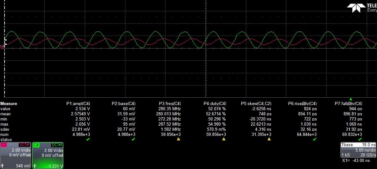This screenshot has height=169, width=377.
Task: Click the P4 duty warning status icon
Action: (x=224, y=139)
